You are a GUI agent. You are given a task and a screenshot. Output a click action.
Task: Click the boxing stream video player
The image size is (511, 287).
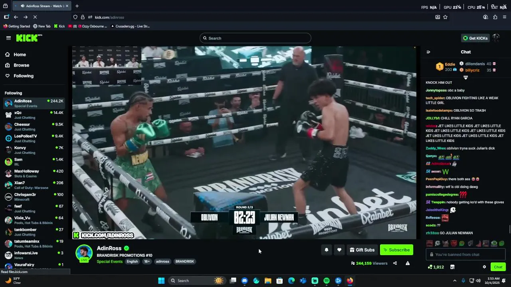[x=244, y=143]
